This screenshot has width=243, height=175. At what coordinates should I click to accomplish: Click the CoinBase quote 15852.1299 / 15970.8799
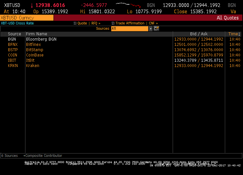(199, 55)
